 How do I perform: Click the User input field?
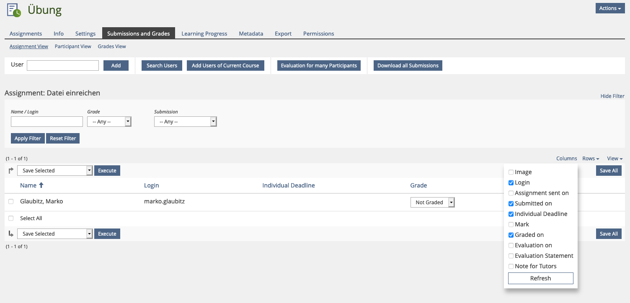pos(63,66)
